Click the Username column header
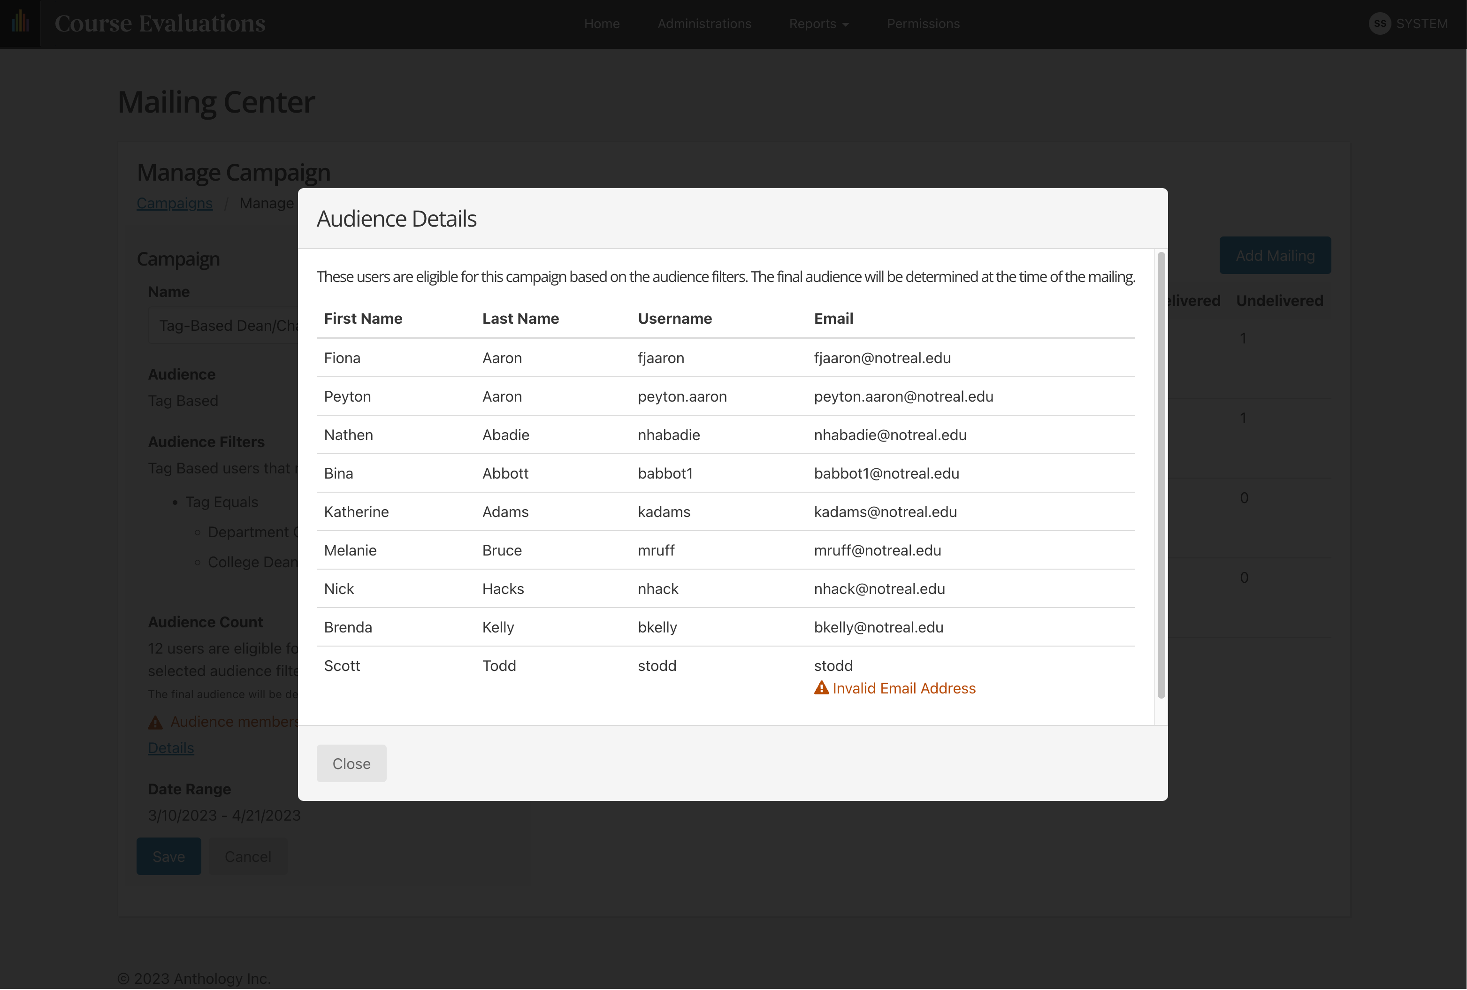The height and width of the screenshot is (990, 1467). 675,319
